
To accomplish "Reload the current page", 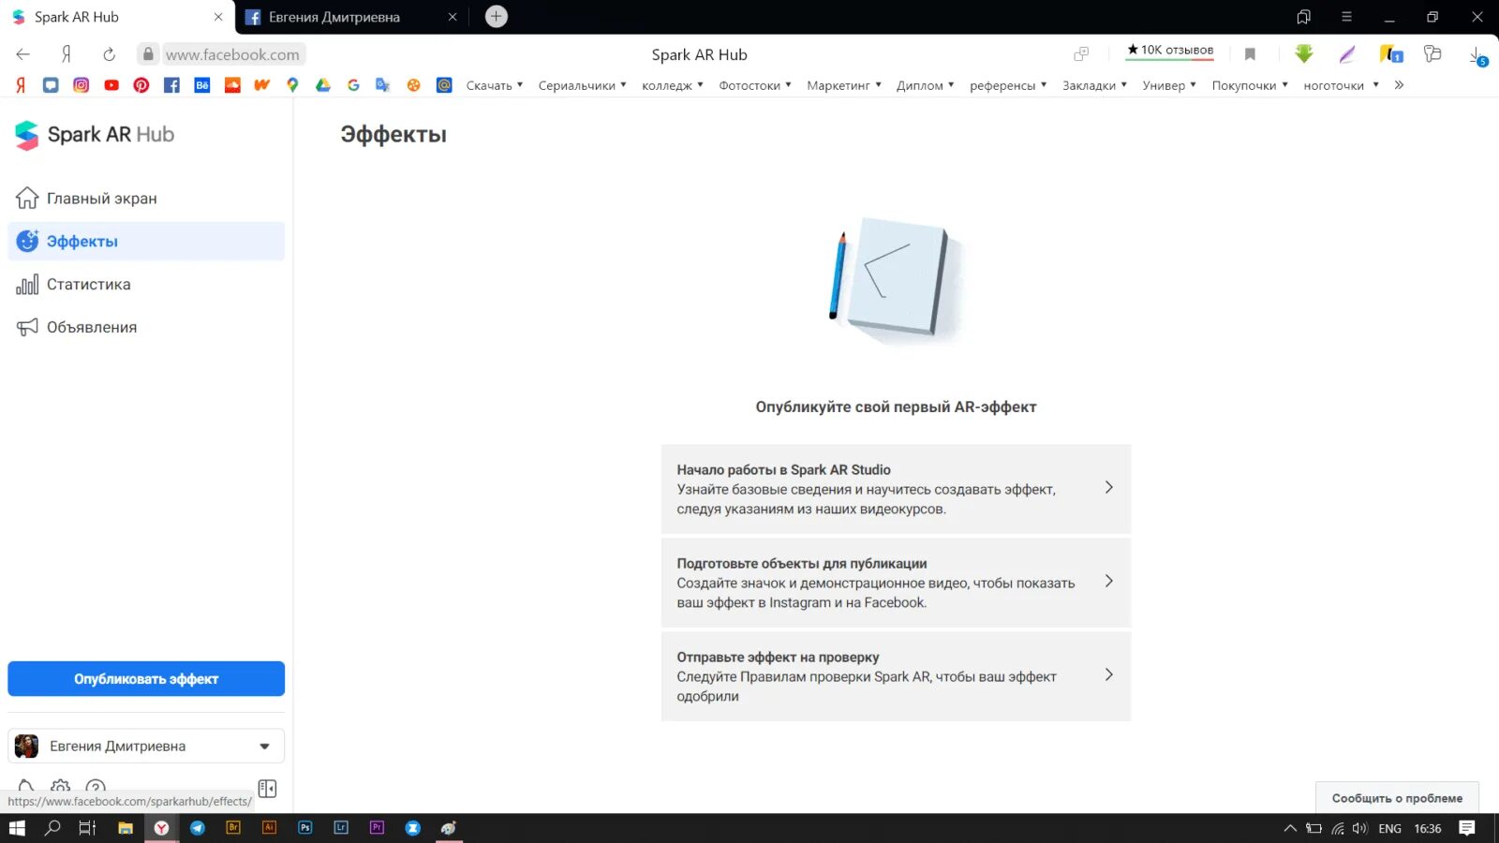I will coord(109,54).
